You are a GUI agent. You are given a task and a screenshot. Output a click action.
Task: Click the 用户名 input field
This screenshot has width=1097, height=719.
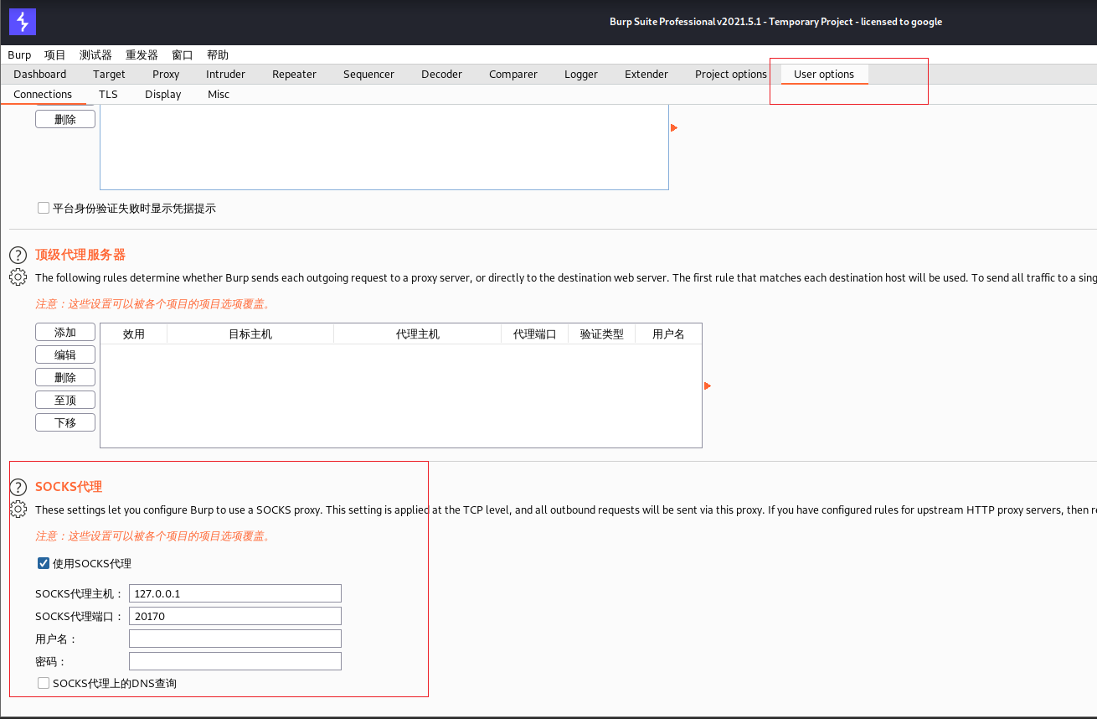235,639
